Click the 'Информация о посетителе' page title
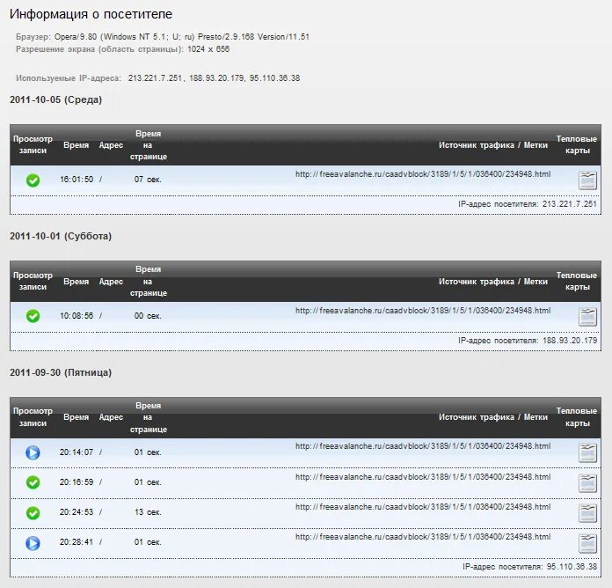The image size is (612, 588). (x=91, y=14)
